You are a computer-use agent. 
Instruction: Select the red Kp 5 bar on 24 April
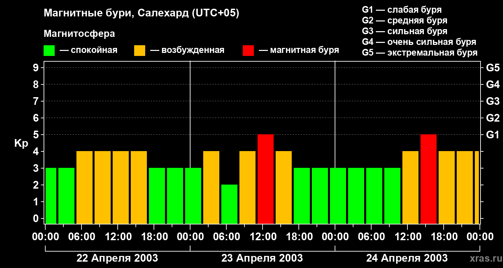429,179
